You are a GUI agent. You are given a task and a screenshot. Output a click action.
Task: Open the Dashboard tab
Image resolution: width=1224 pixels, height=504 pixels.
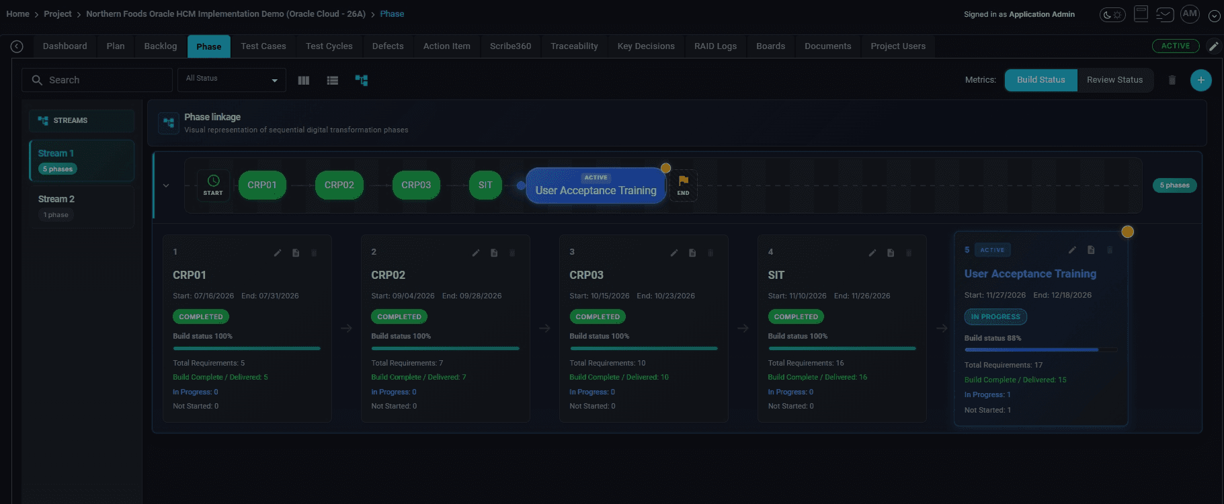(65, 46)
